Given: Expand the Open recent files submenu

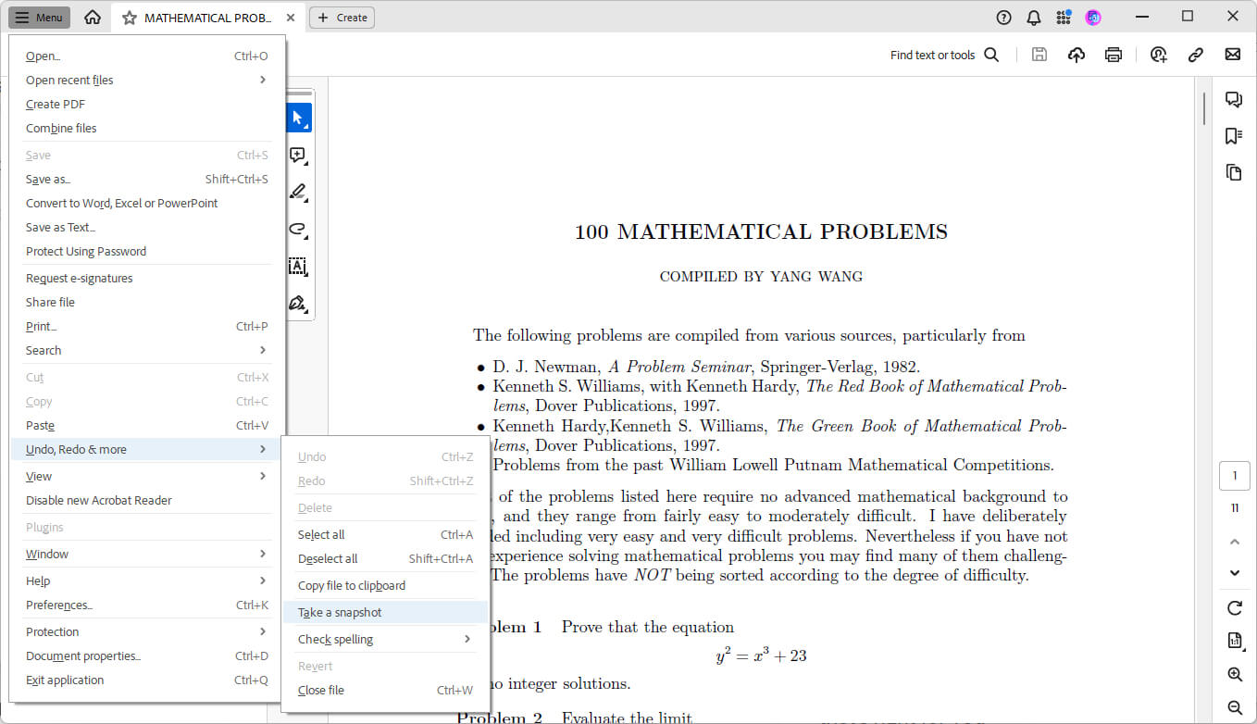Looking at the screenshot, I should coord(146,80).
